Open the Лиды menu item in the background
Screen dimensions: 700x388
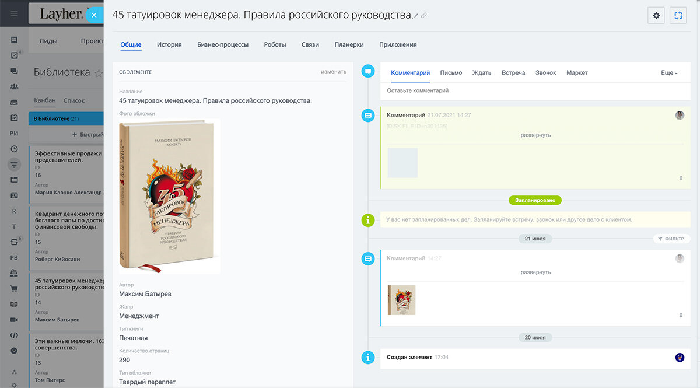click(x=48, y=41)
